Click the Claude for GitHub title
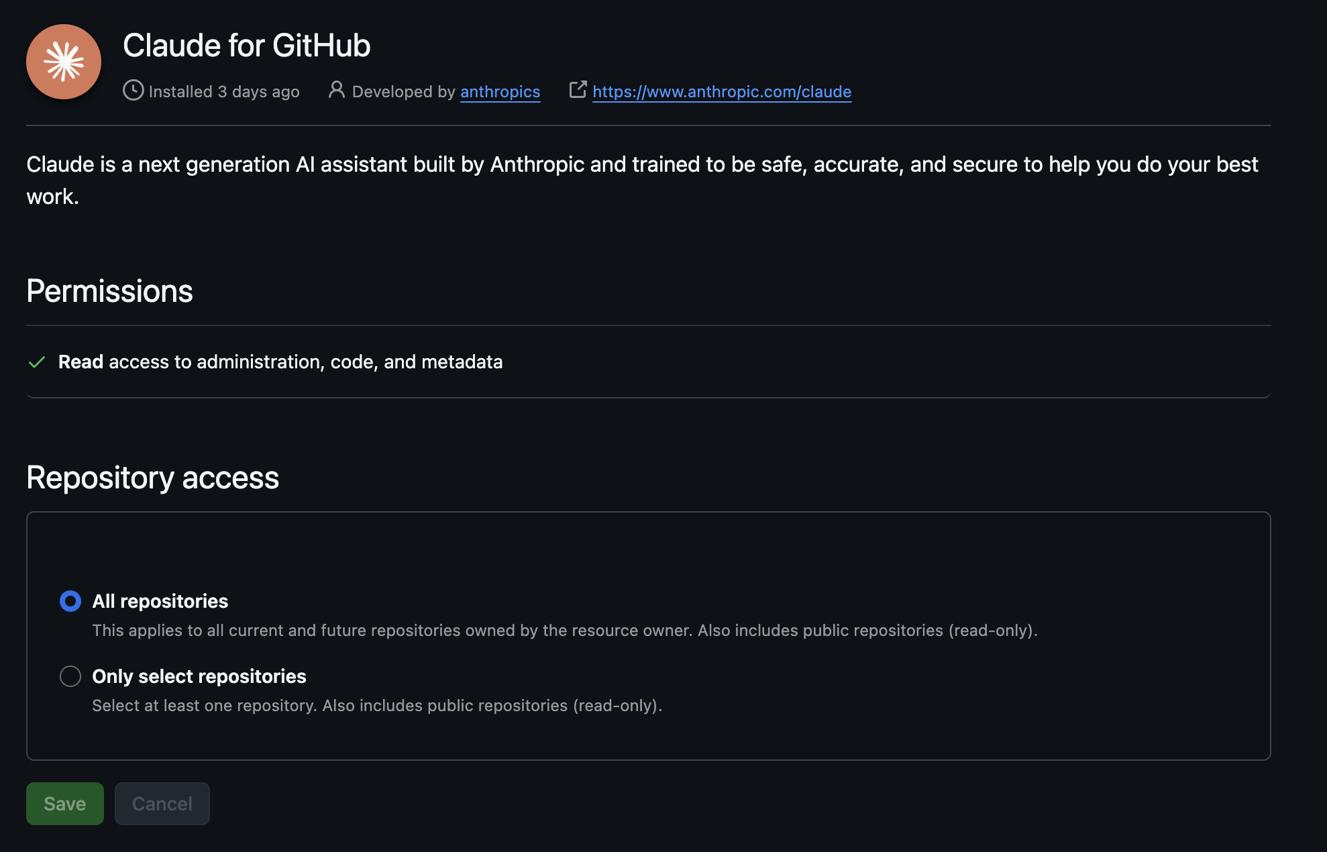 pos(246,46)
